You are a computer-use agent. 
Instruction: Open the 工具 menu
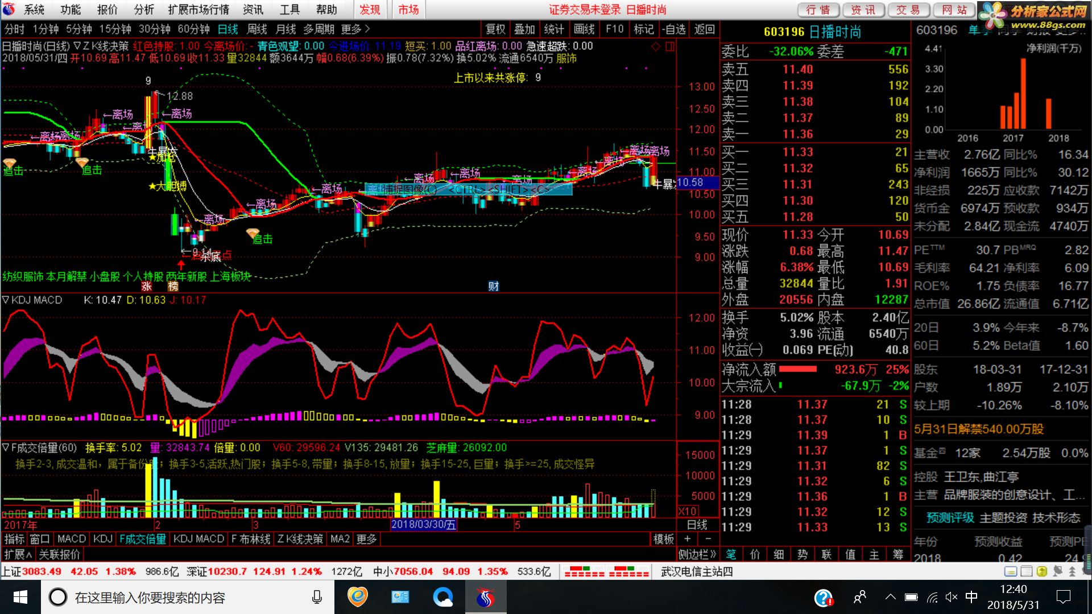tap(289, 10)
